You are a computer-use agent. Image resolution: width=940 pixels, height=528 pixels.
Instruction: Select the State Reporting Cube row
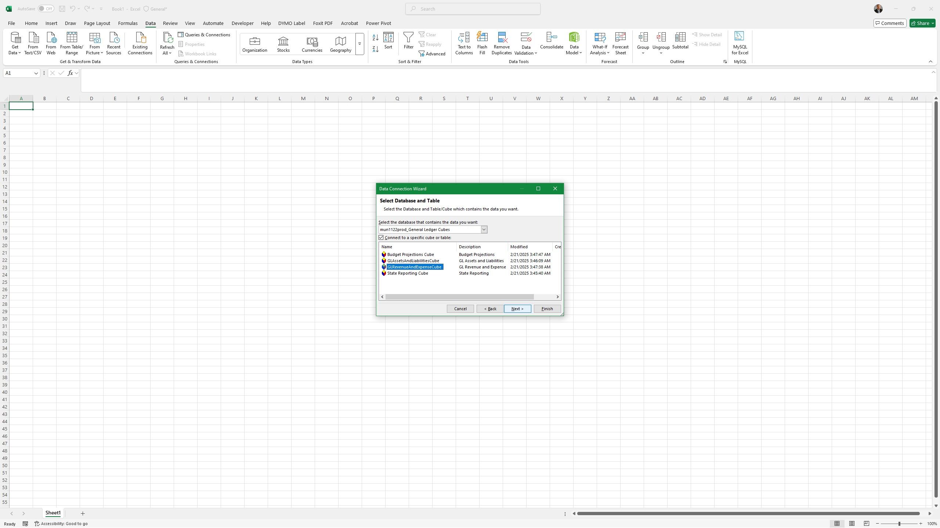coord(407,273)
